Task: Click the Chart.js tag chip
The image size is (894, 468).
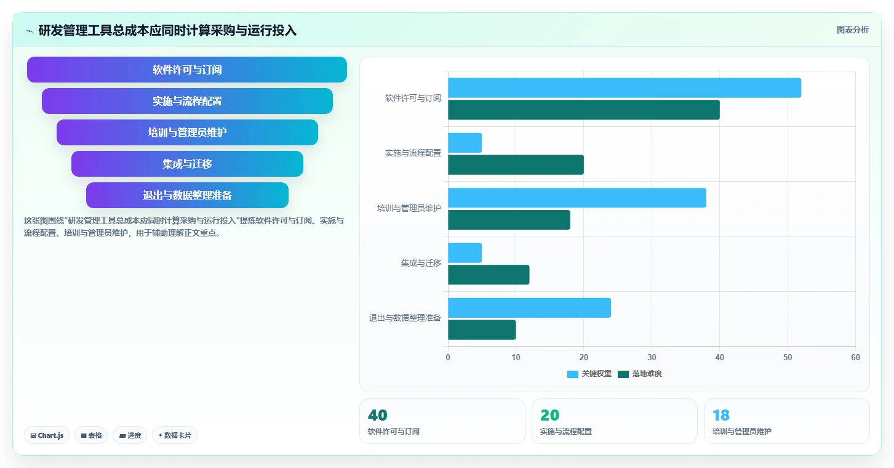Action: [x=47, y=435]
